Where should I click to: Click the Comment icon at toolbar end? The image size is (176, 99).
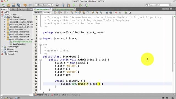tap(130, 13)
